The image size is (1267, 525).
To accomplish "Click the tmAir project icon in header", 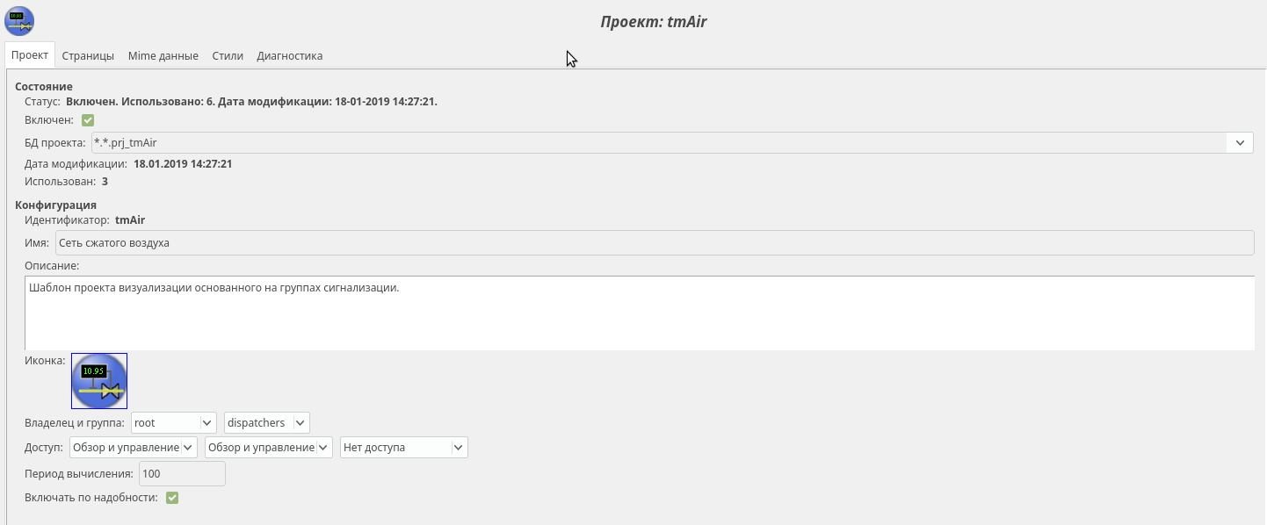I will pyautogui.click(x=19, y=20).
